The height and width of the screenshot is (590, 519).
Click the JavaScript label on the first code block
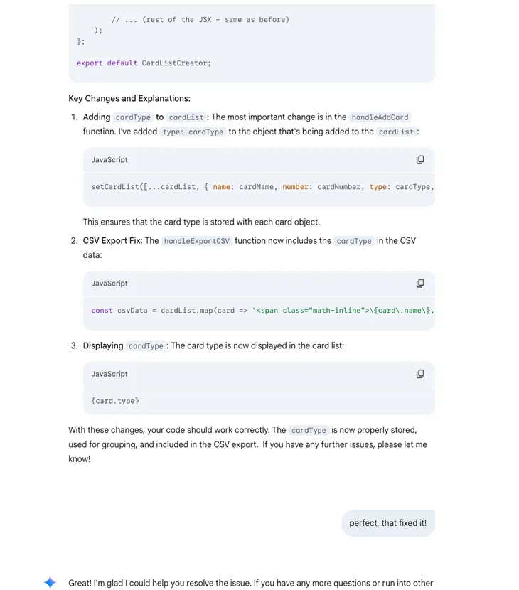point(108,159)
